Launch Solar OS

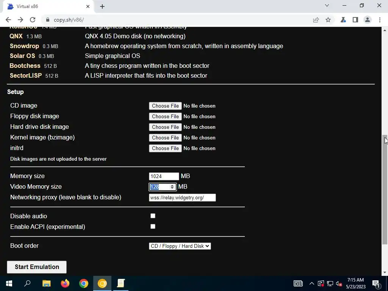point(22,56)
